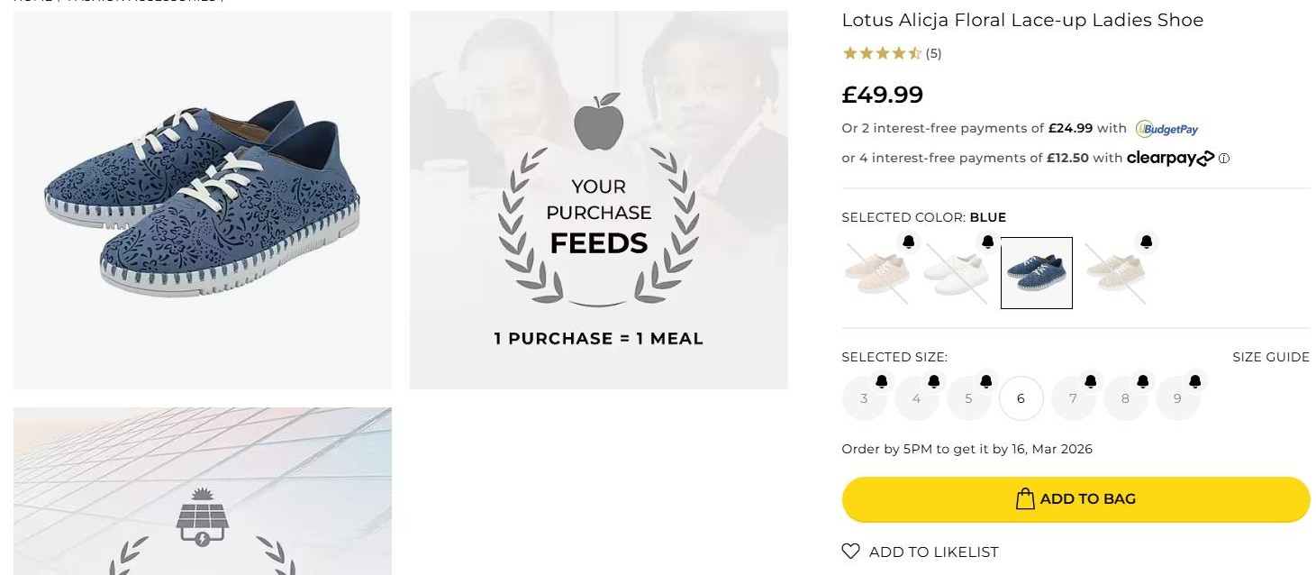Click the notify bell on size 9

coord(1195,381)
